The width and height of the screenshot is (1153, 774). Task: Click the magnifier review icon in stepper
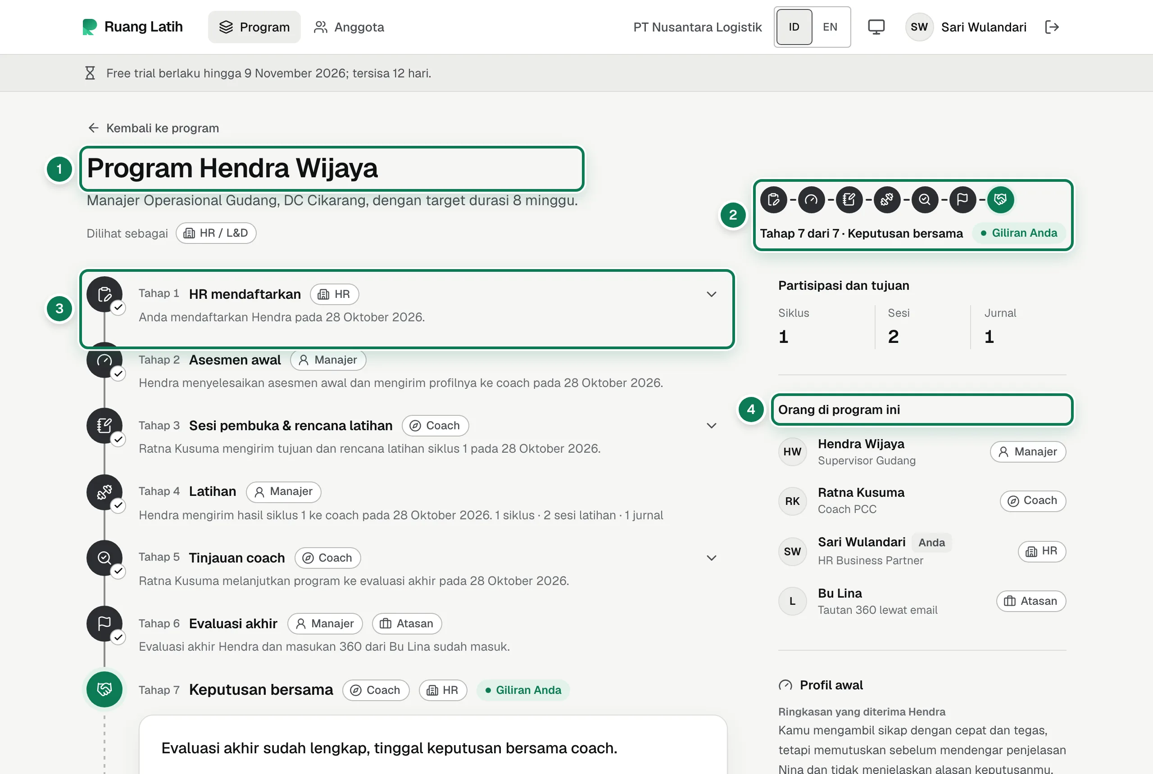pos(925,199)
